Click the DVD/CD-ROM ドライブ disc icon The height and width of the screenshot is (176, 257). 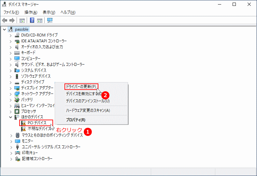click(x=17, y=35)
